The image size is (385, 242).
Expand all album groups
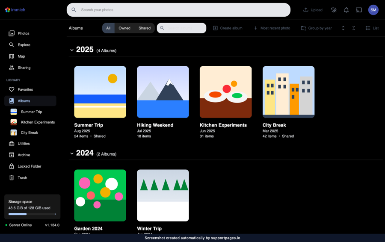click(343, 28)
